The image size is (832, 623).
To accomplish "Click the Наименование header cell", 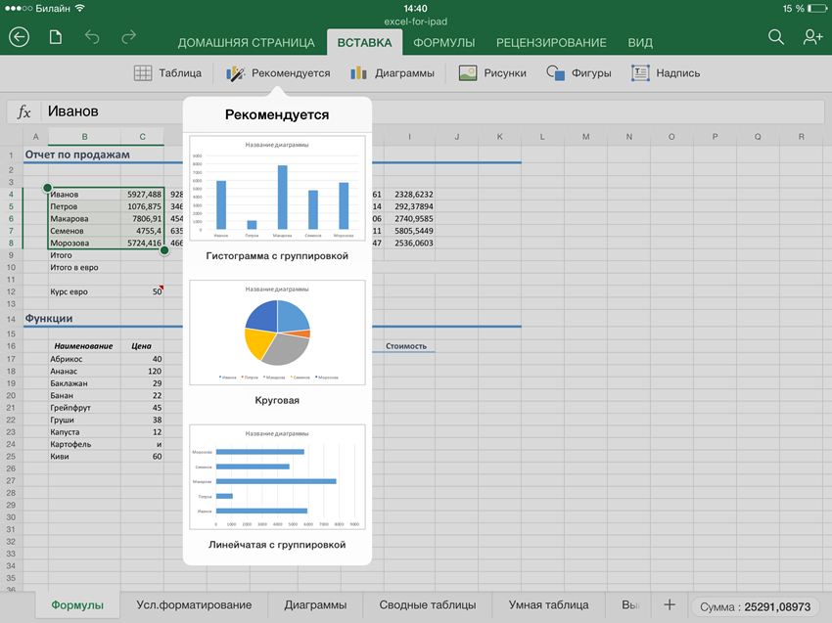I will click(84, 346).
